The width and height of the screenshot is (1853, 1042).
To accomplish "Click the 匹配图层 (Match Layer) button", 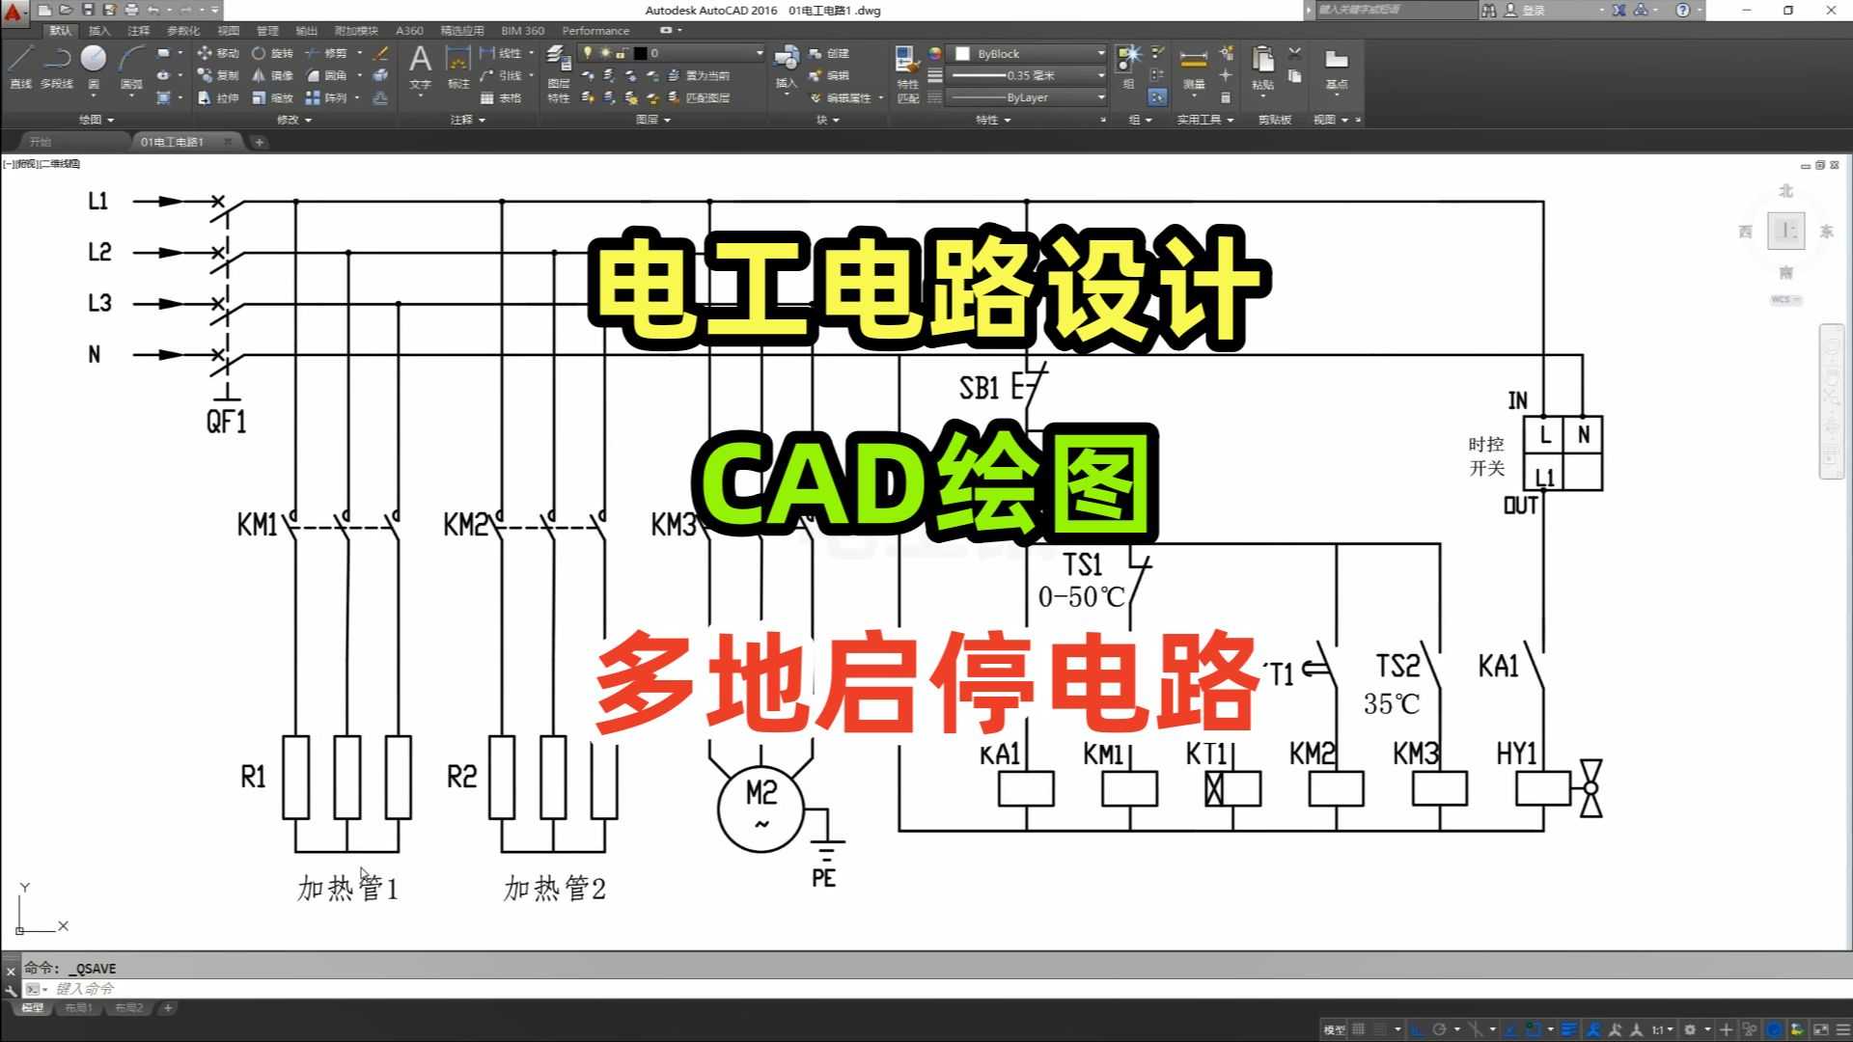I will [699, 97].
